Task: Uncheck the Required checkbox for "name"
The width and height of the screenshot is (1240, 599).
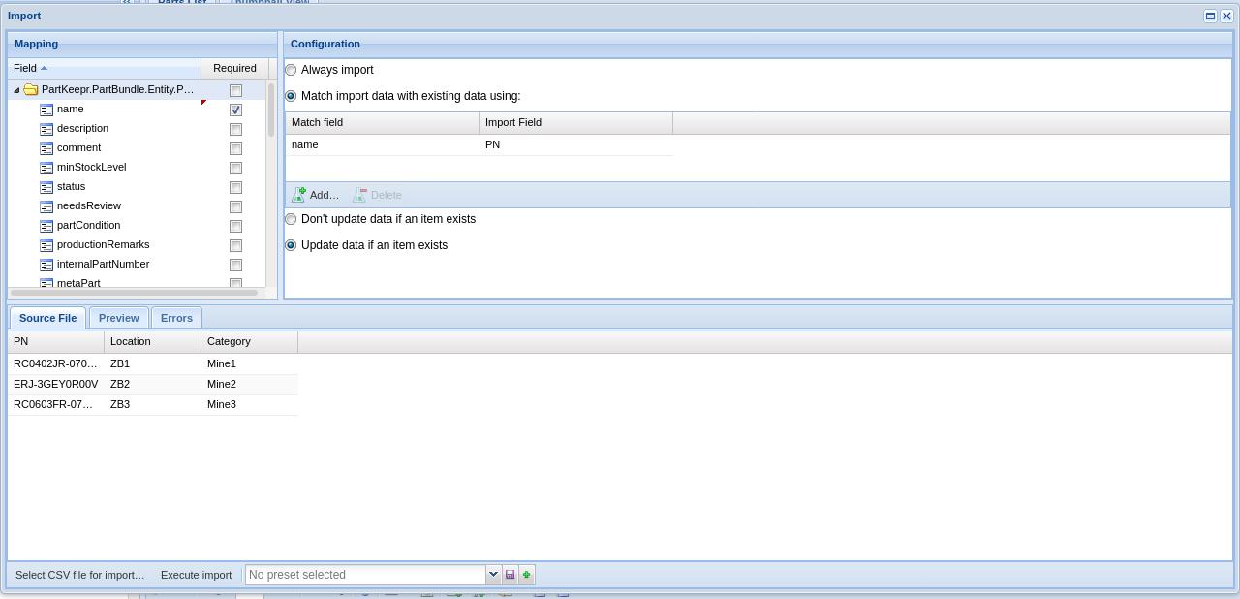Action: (x=235, y=110)
